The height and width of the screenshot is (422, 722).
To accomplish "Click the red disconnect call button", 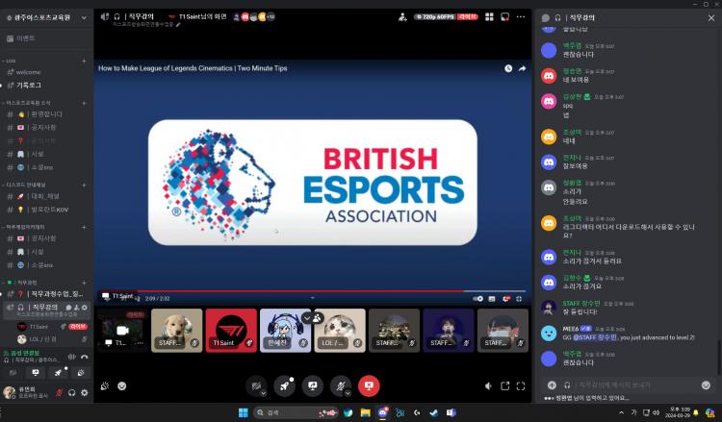I will (368, 385).
